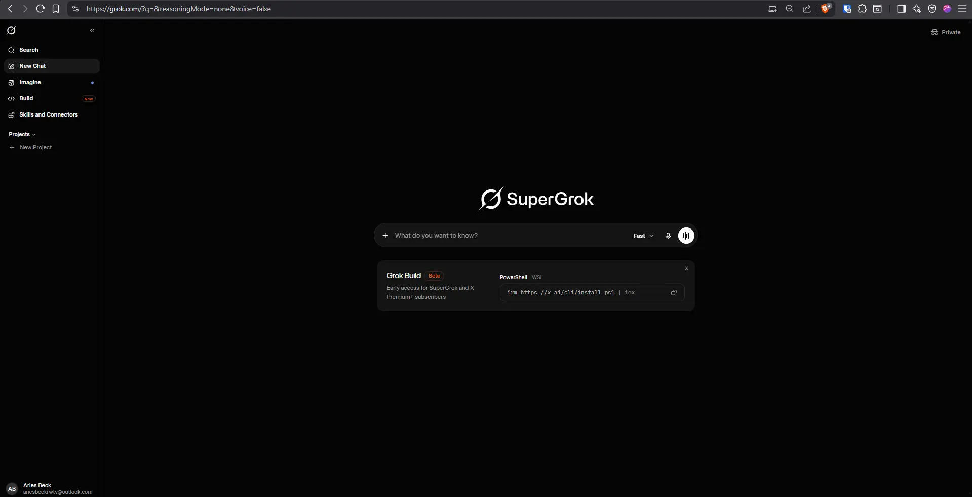Open the Extensions puzzle menu

point(862,9)
